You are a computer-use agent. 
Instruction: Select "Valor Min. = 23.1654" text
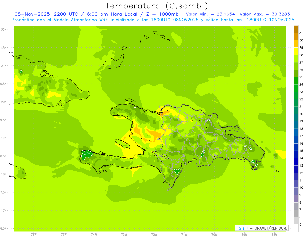click(210, 14)
